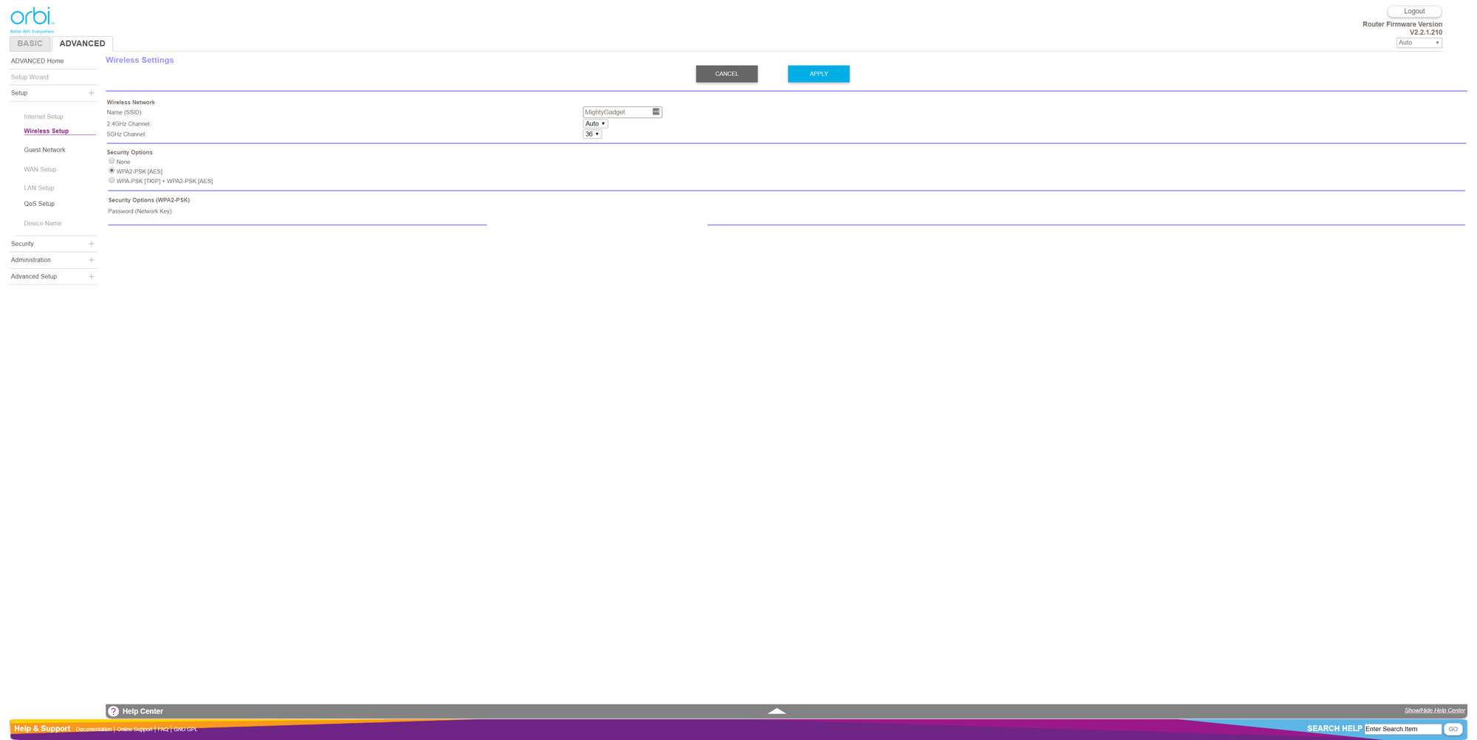The height and width of the screenshot is (740, 1477).
Task: Expand Advanced Setup with plus icon
Action: coord(92,276)
